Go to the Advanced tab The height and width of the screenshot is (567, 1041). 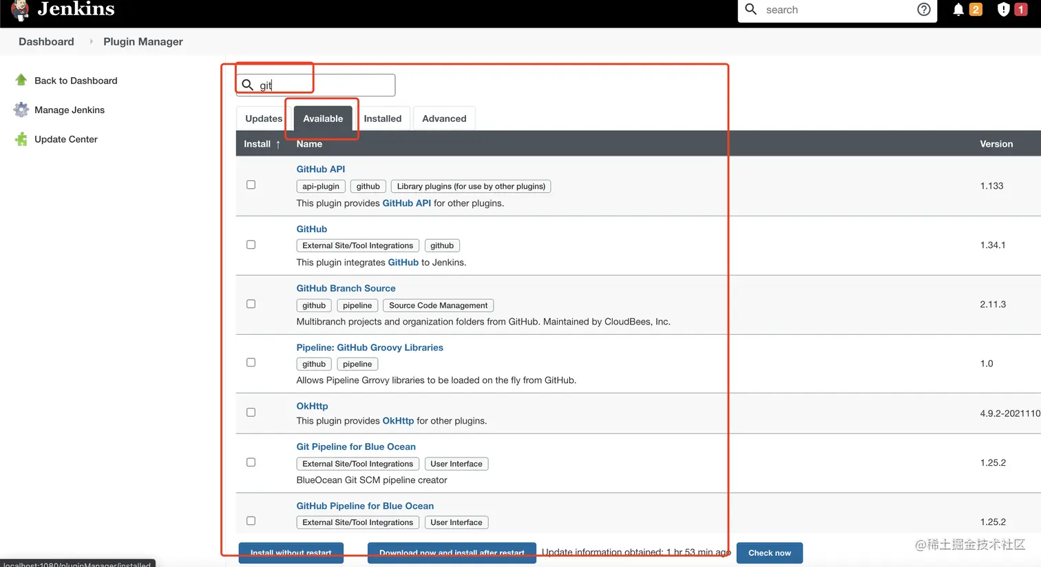click(x=444, y=118)
